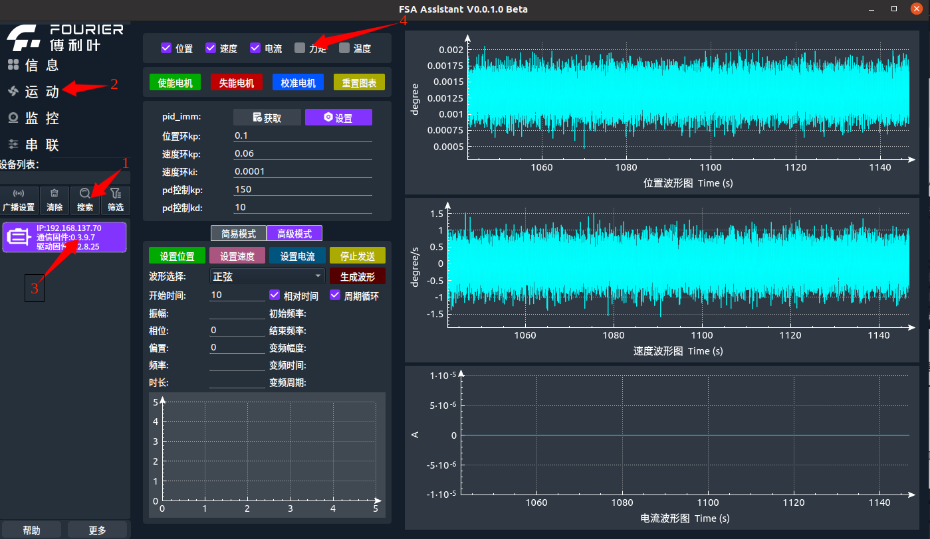The width and height of the screenshot is (930, 539).
Task: Open broadcast settings (广播设置) icon
Action: (x=19, y=194)
